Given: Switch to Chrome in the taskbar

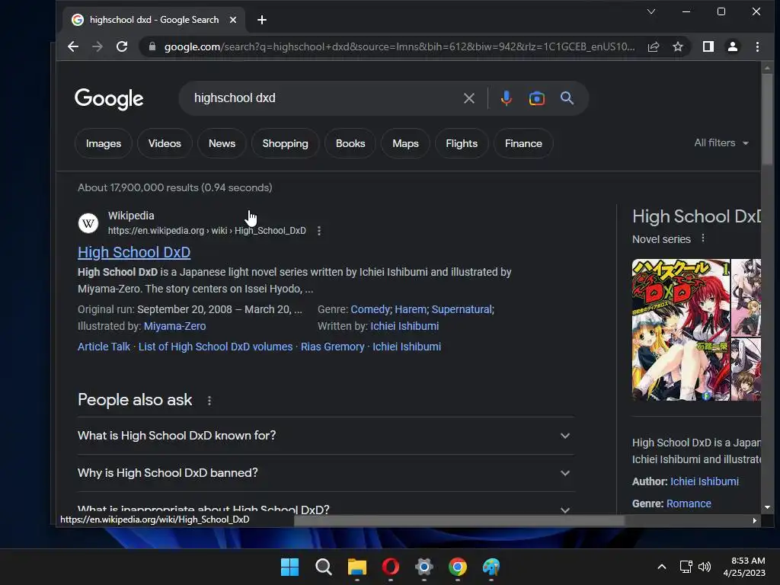Looking at the screenshot, I should (458, 567).
